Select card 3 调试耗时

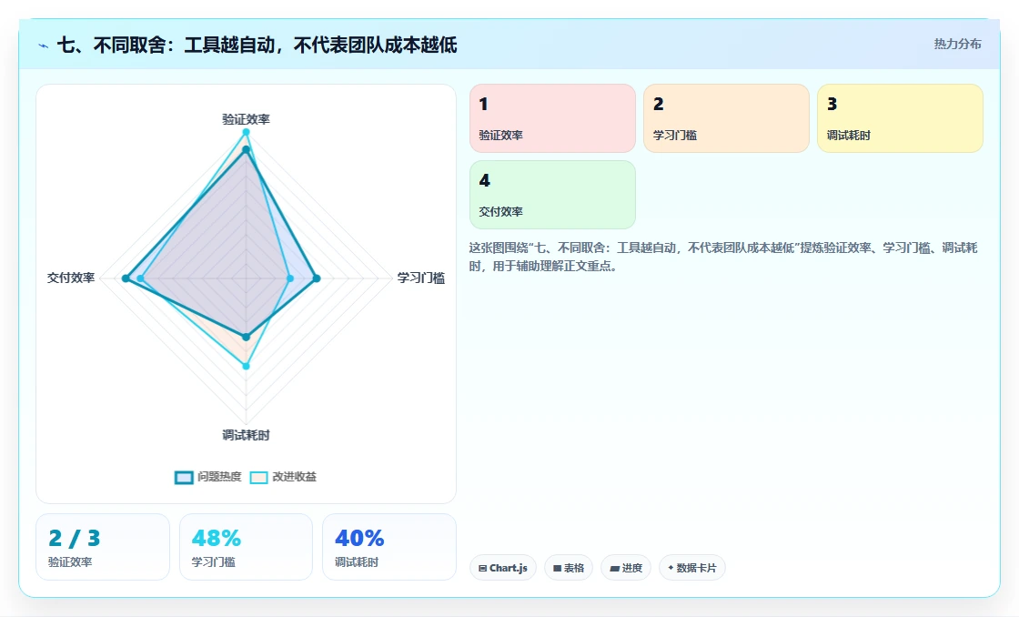point(900,118)
